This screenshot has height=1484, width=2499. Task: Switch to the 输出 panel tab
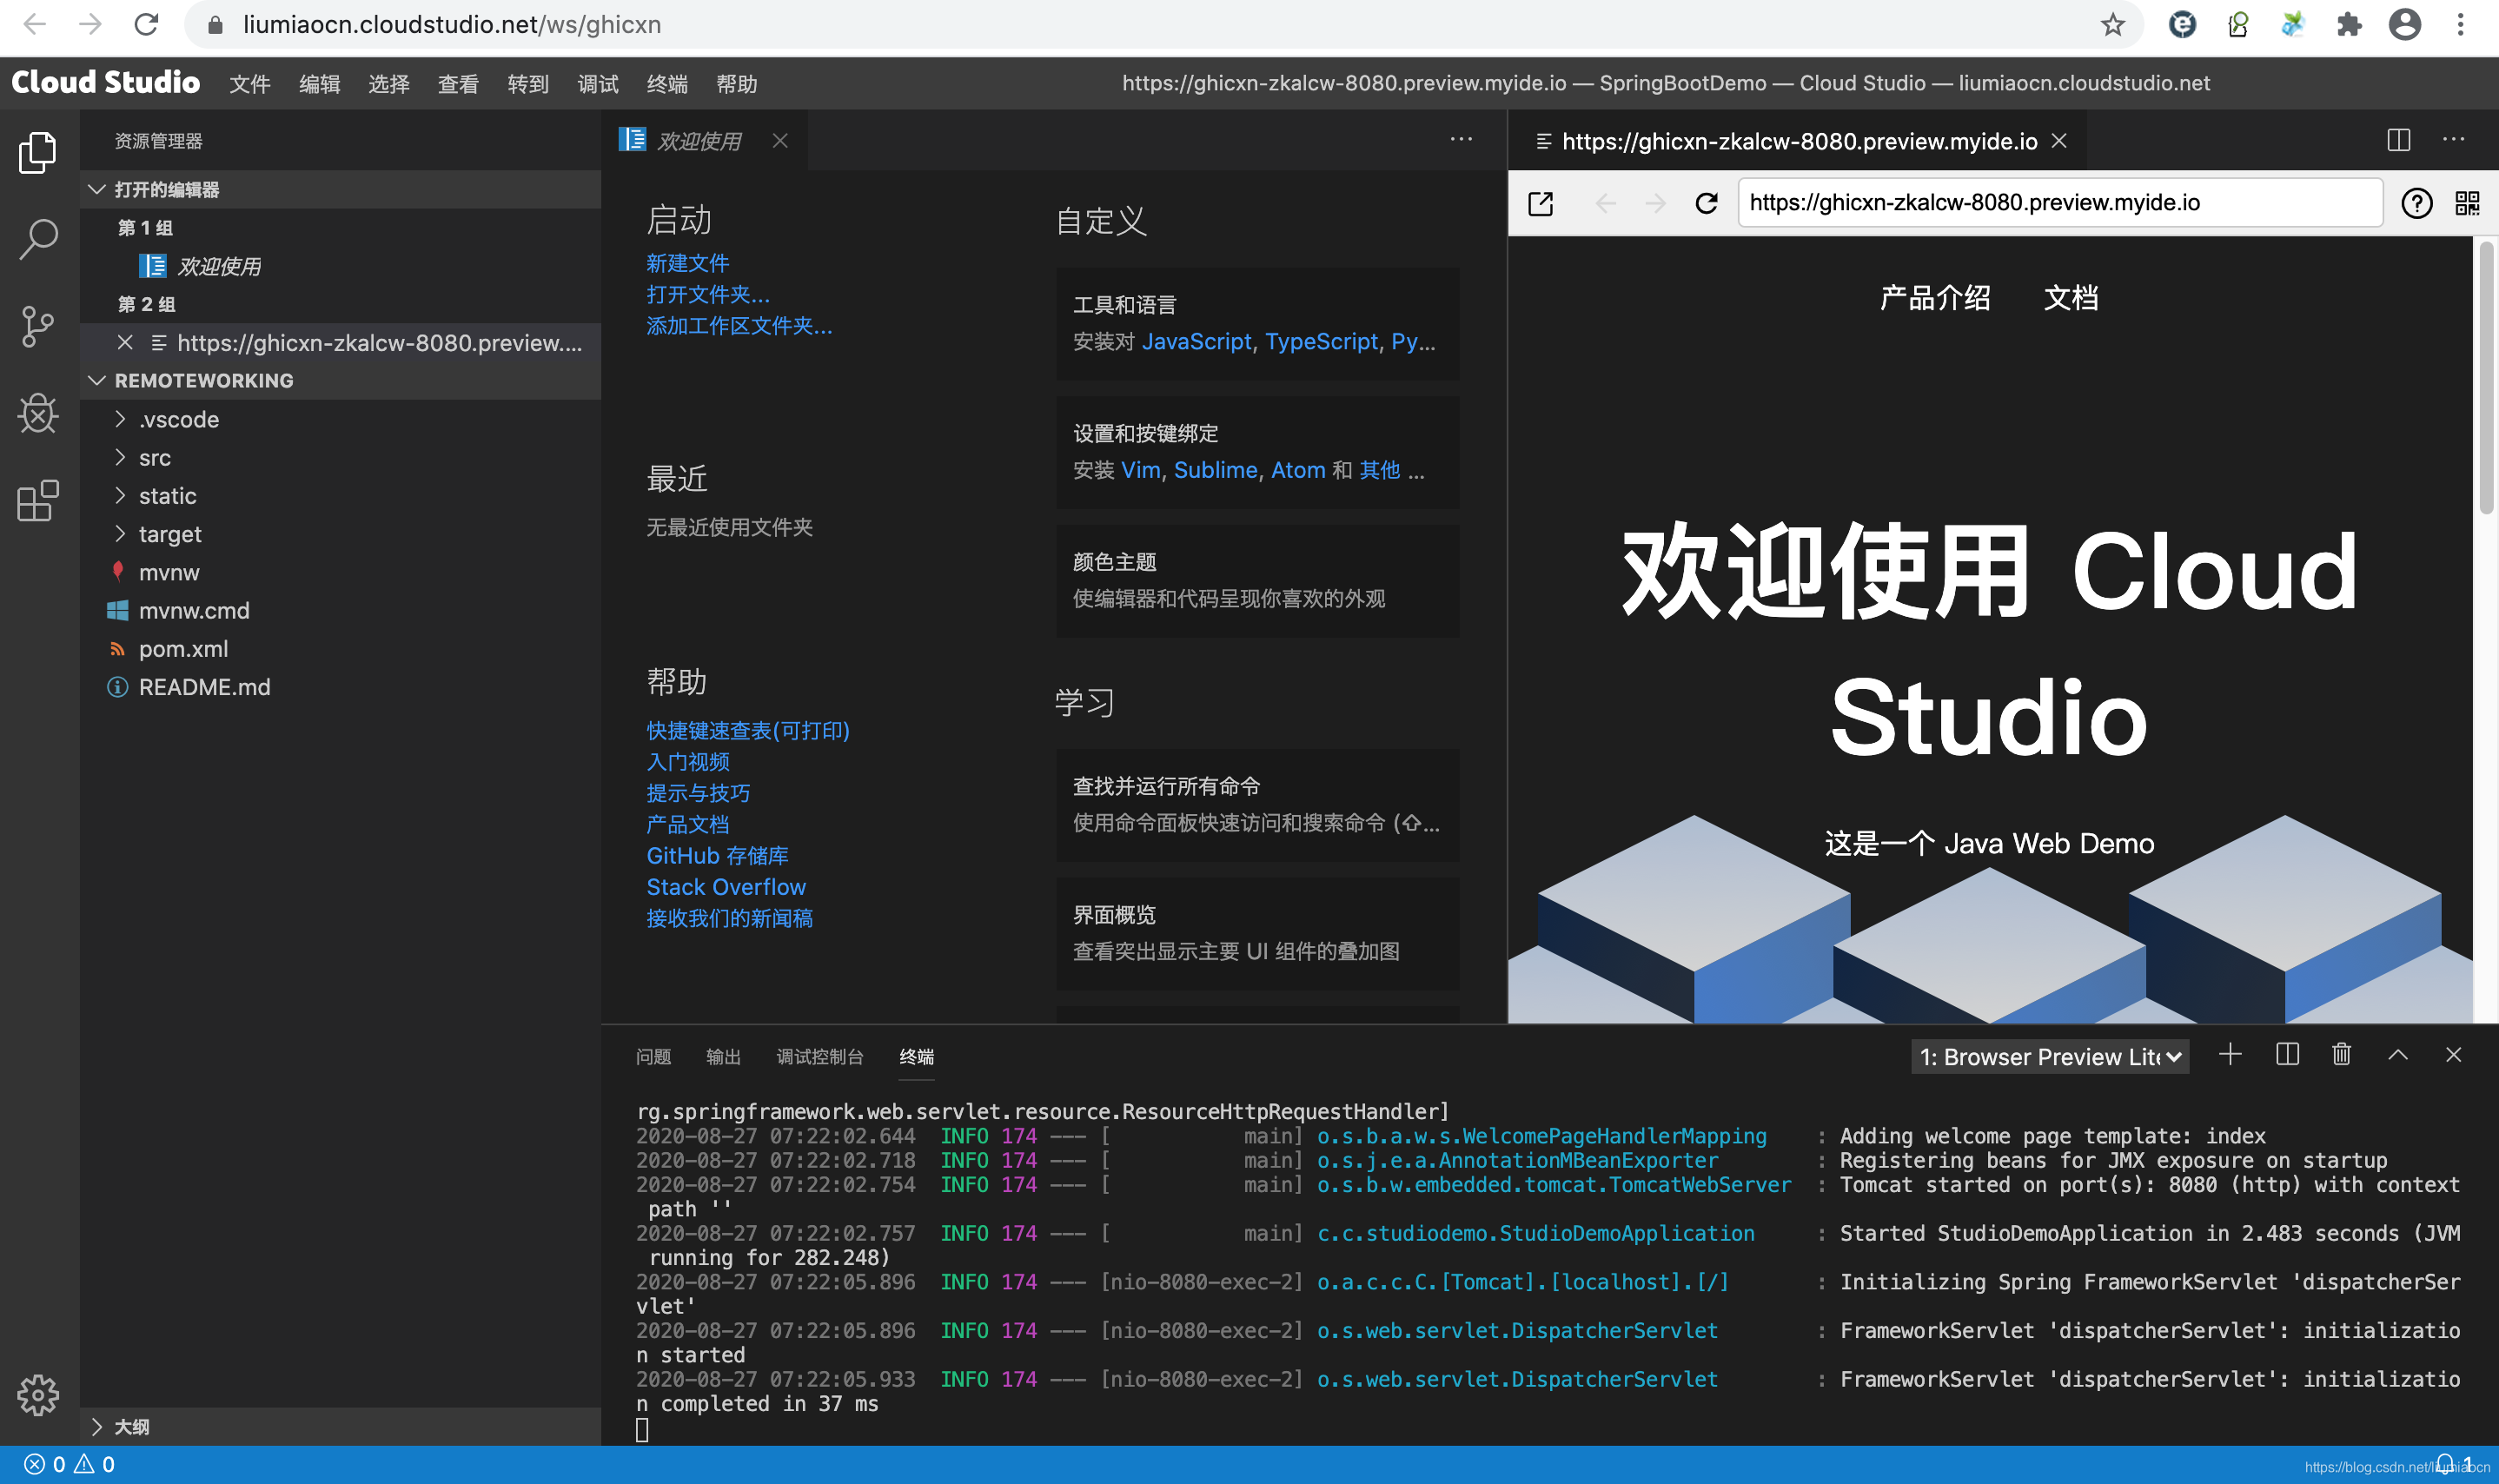723,1057
